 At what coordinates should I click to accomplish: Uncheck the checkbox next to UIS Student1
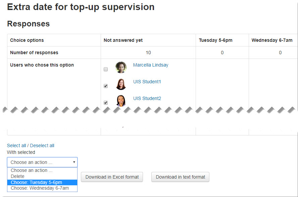(106, 86)
